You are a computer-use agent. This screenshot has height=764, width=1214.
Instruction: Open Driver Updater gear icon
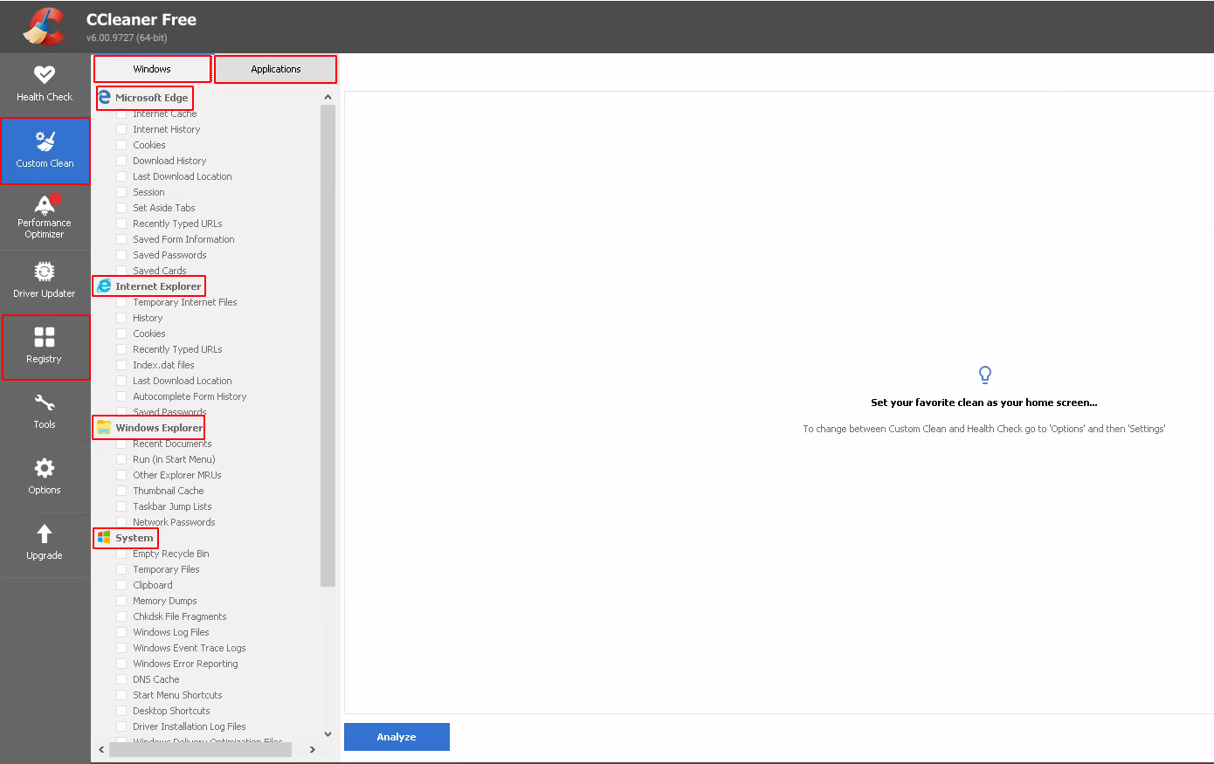pos(45,272)
